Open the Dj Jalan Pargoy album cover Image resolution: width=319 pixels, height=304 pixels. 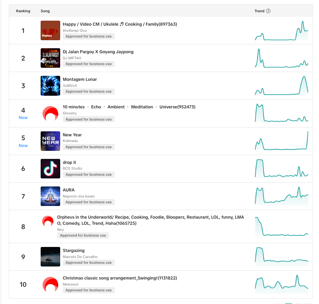pyautogui.click(x=50, y=58)
